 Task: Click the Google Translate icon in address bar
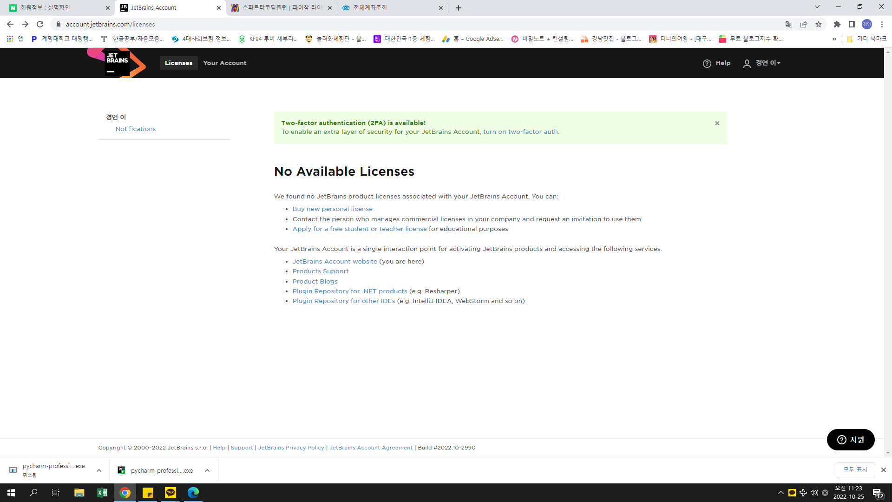pyautogui.click(x=789, y=24)
